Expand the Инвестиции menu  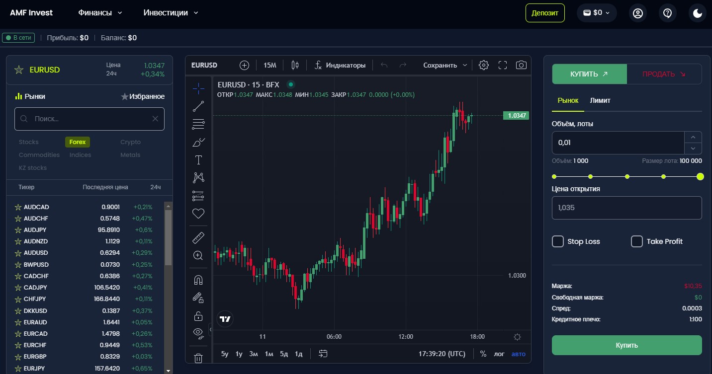pyautogui.click(x=171, y=13)
